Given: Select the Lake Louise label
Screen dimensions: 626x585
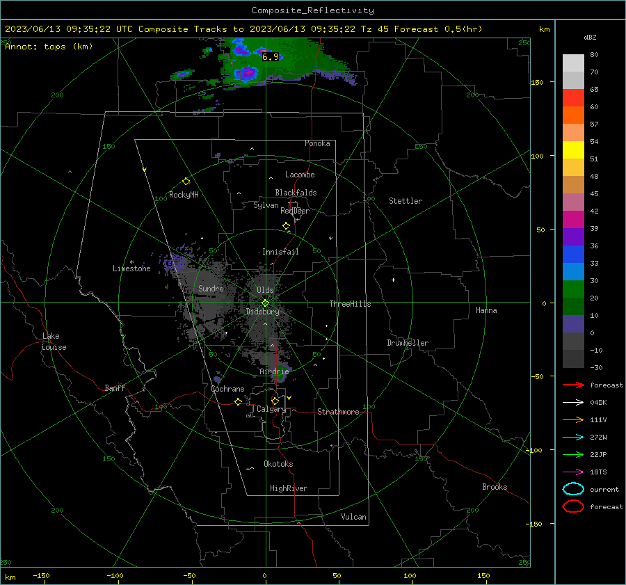Looking at the screenshot, I should click(54, 342).
